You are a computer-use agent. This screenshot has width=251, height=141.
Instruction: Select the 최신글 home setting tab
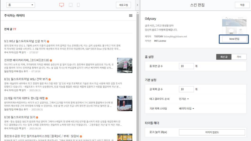tap(224, 57)
